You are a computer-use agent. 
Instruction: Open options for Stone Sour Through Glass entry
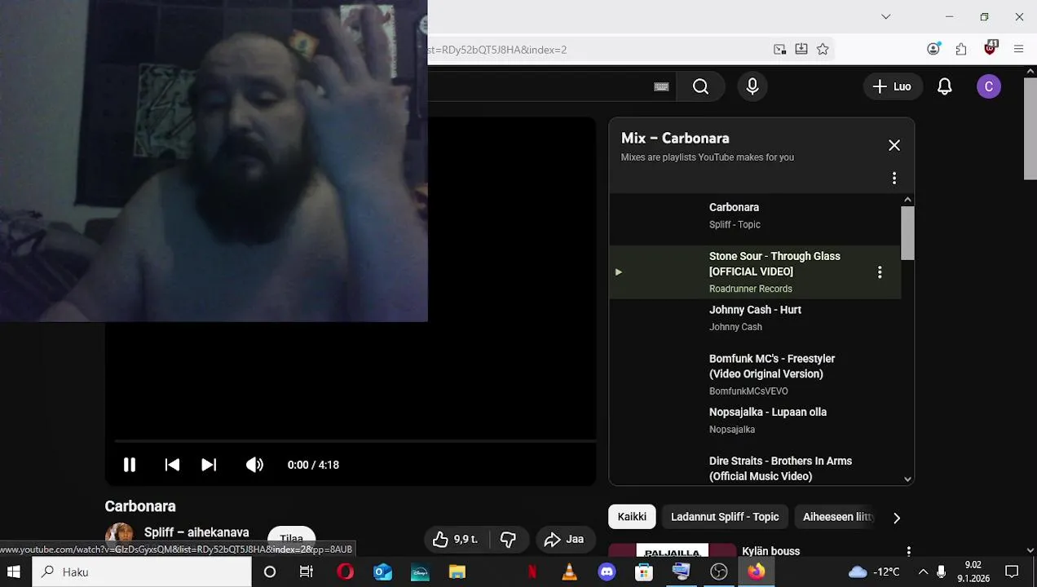[x=880, y=272]
